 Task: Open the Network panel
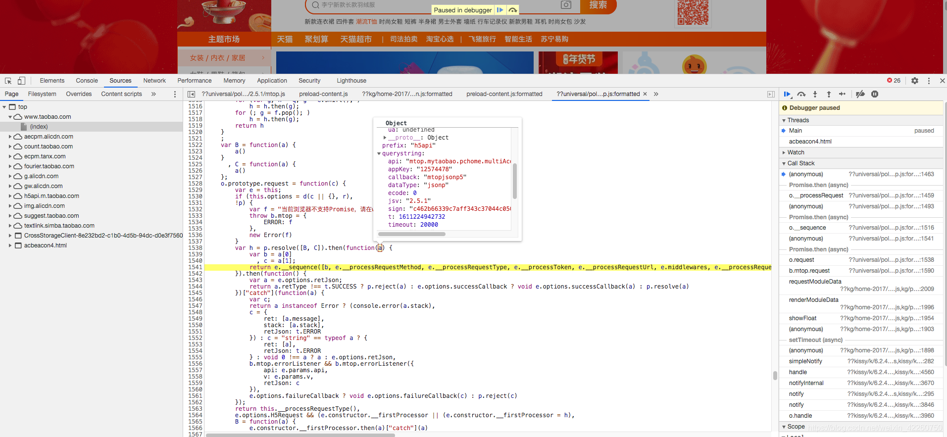[154, 81]
